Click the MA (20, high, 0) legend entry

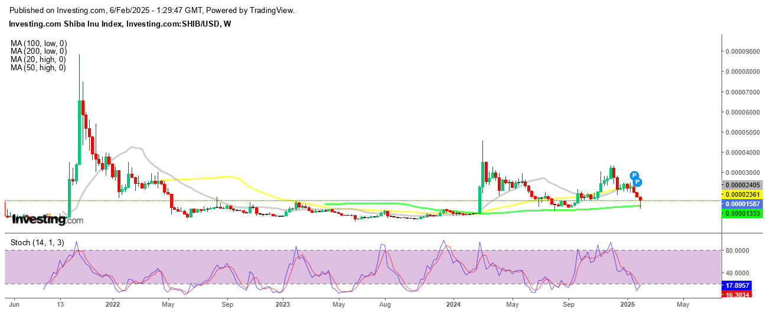(38, 60)
